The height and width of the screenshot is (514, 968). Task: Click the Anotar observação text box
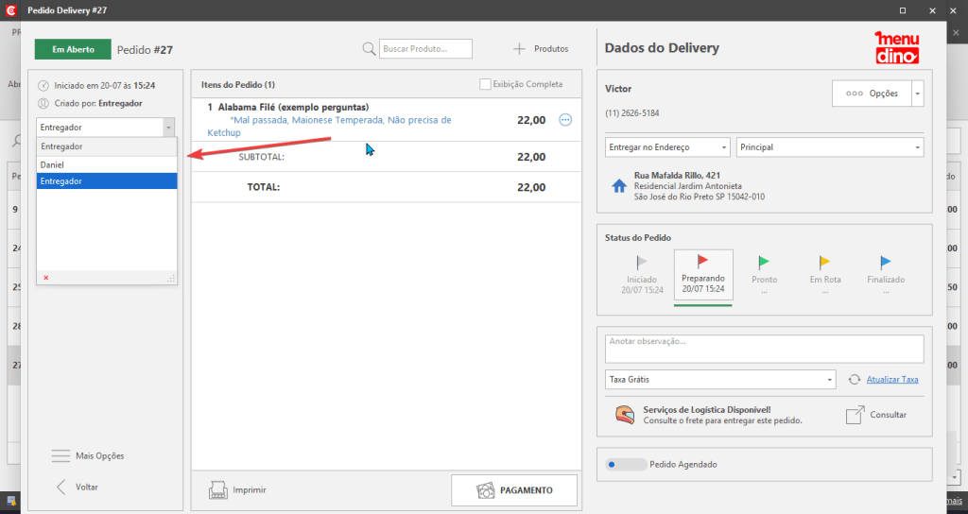pyautogui.click(x=764, y=349)
